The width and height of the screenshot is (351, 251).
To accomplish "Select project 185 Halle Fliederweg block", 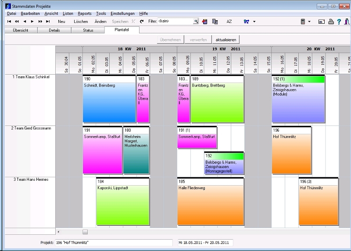I will (x=211, y=201).
